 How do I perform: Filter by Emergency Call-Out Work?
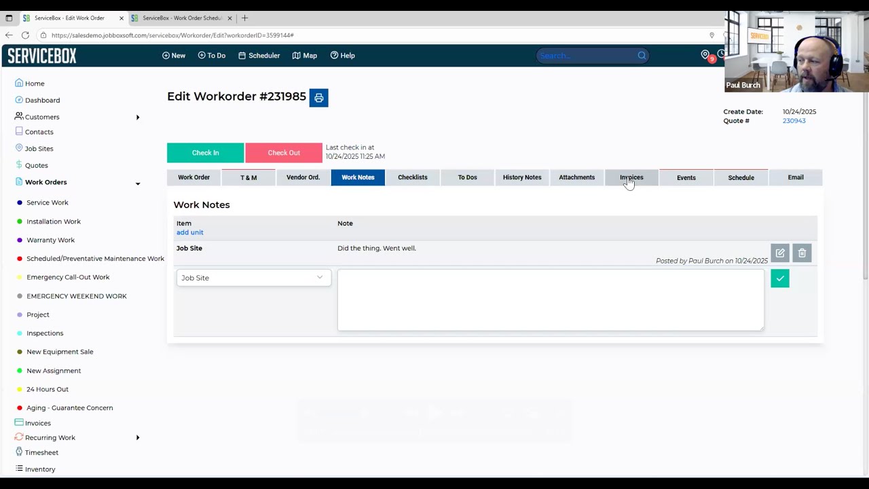(x=68, y=277)
